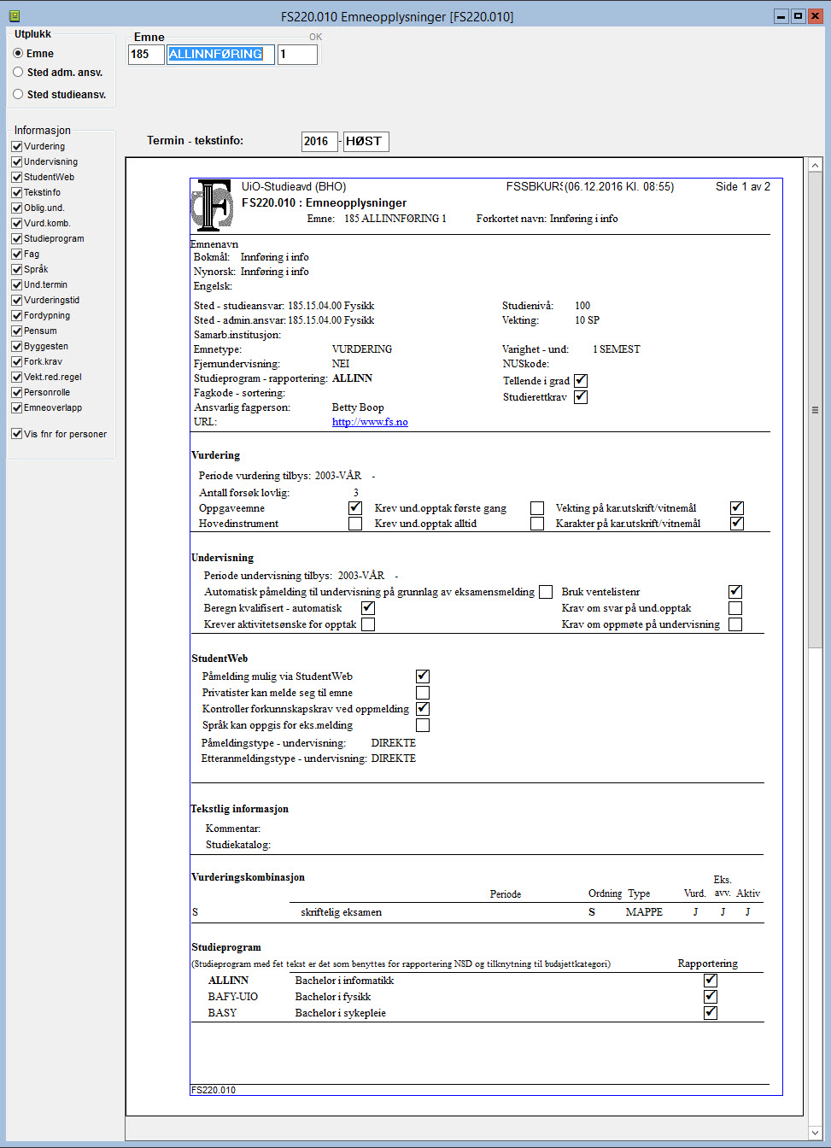Image resolution: width=831 pixels, height=1148 pixels.
Task: Click Bruk ventelistenr checkbox in report
Action: 735,592
